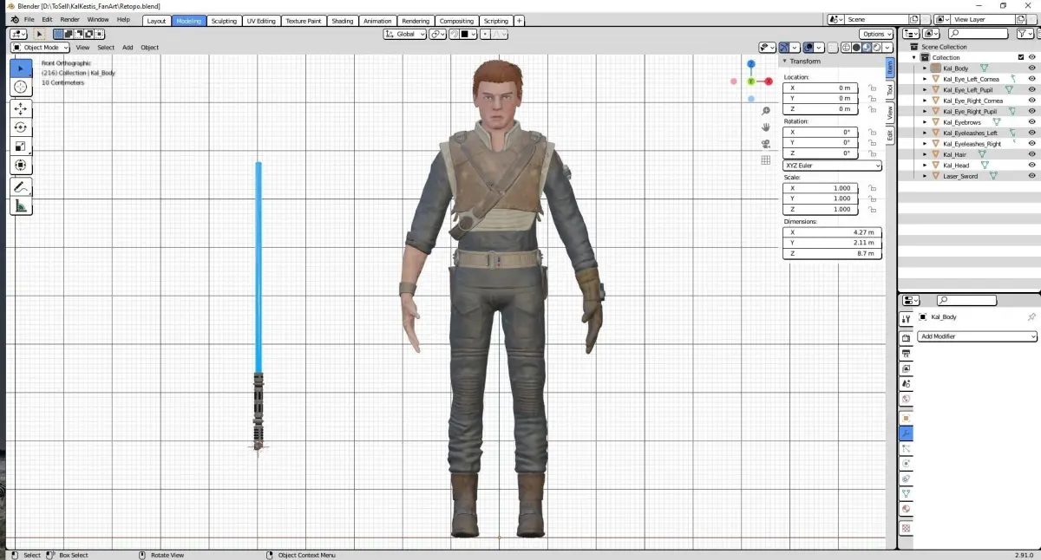Open the Object Constraints properties tab
Viewport: 1041px width, 560px height.
point(906,479)
